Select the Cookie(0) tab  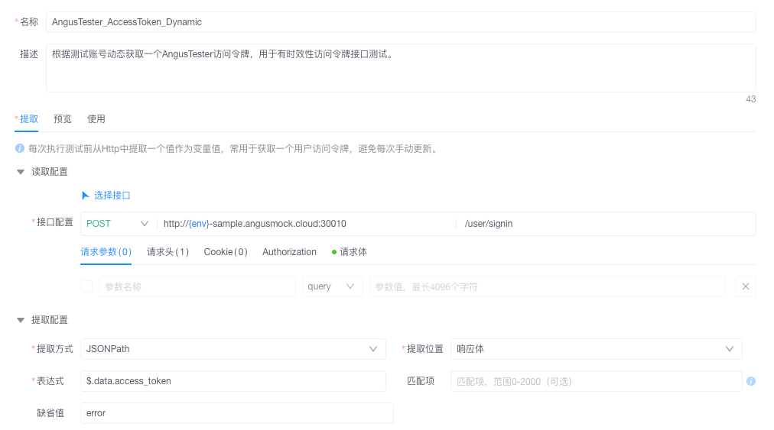pyautogui.click(x=226, y=252)
